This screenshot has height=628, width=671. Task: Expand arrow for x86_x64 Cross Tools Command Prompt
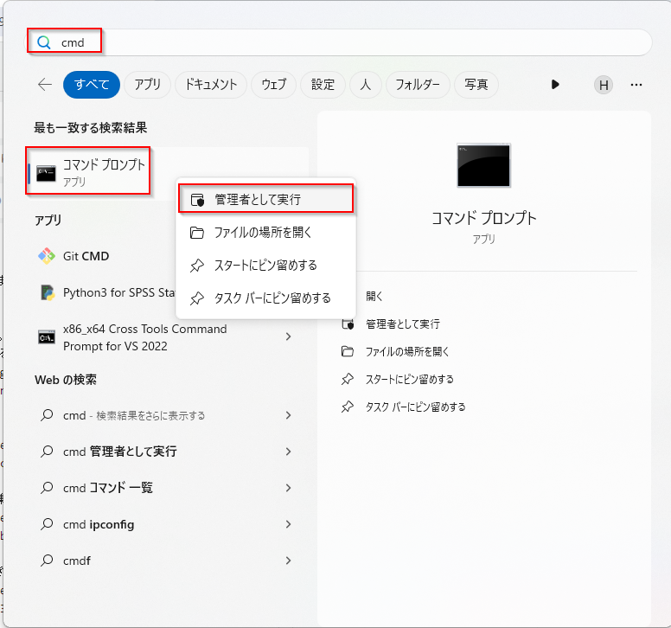point(289,336)
